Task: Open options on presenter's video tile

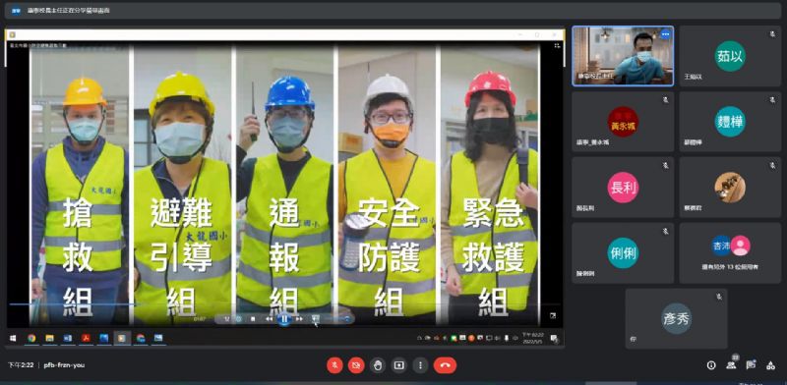Action: pos(666,34)
